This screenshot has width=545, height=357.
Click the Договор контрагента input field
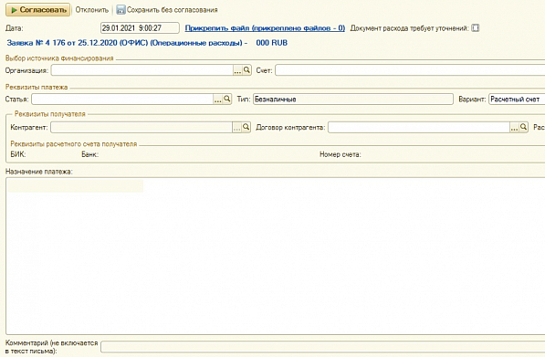tap(419, 127)
